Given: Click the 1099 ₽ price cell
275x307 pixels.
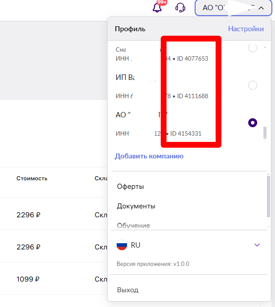Looking at the screenshot, I should tap(28, 279).
